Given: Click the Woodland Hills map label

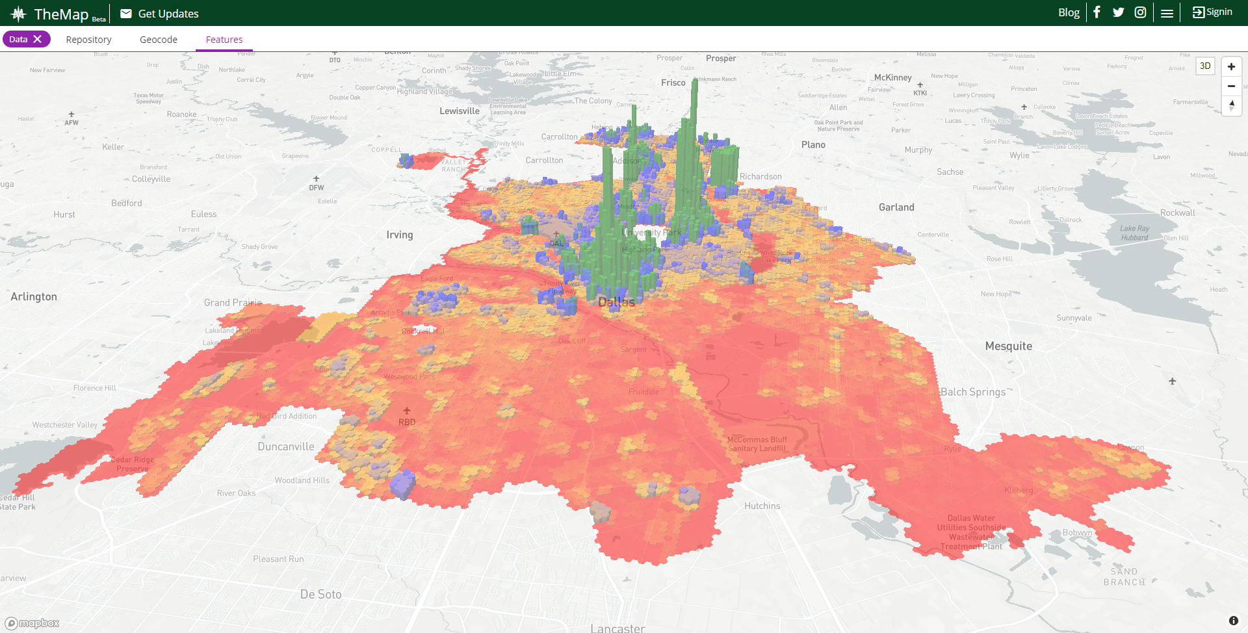Looking at the screenshot, I should pos(302,481).
